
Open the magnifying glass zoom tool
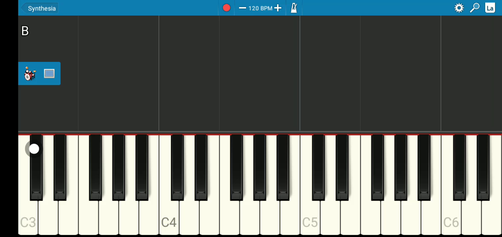tap(475, 8)
